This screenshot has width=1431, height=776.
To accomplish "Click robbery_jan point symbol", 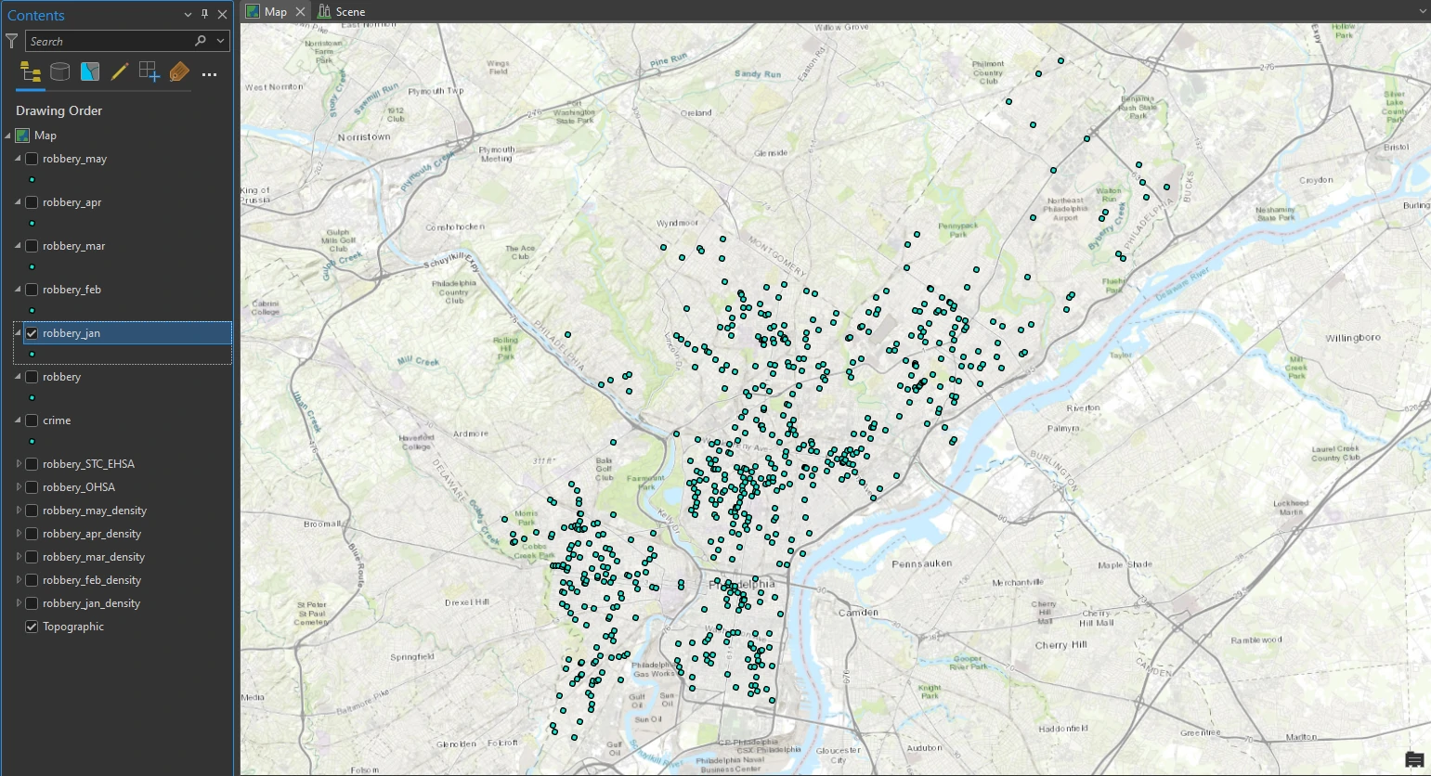I will pyautogui.click(x=33, y=355).
